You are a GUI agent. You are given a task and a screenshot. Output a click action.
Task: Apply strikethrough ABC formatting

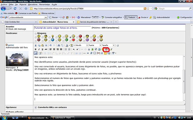point(46,49)
